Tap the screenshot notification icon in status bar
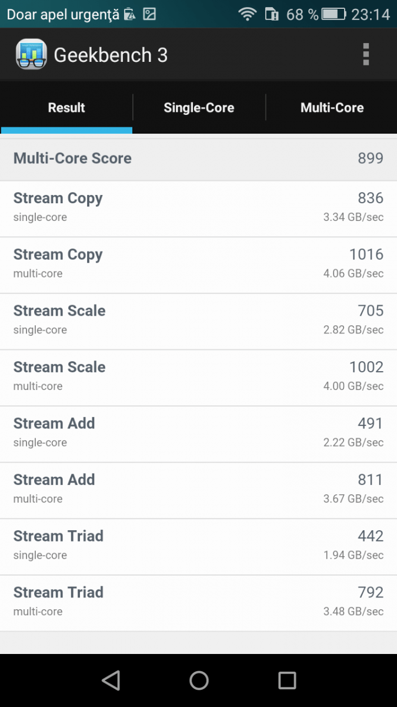397x707 pixels. pyautogui.click(x=150, y=14)
